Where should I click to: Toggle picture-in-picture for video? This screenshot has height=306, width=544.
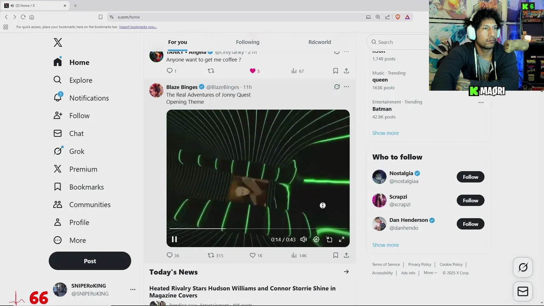(x=329, y=239)
